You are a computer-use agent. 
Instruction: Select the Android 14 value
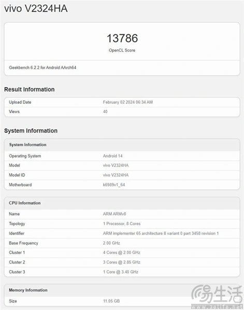pos(112,156)
